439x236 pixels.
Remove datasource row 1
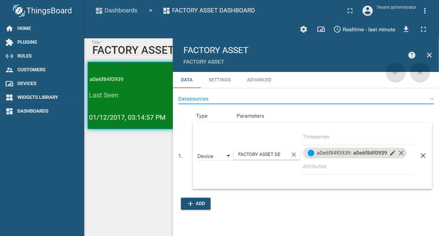click(x=423, y=156)
